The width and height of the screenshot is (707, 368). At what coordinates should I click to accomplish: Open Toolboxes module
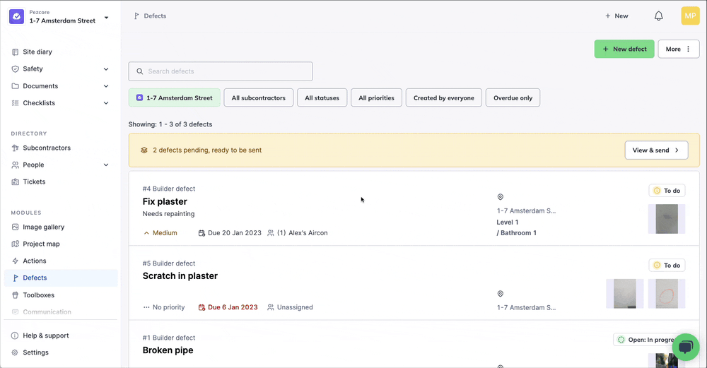[38, 295]
